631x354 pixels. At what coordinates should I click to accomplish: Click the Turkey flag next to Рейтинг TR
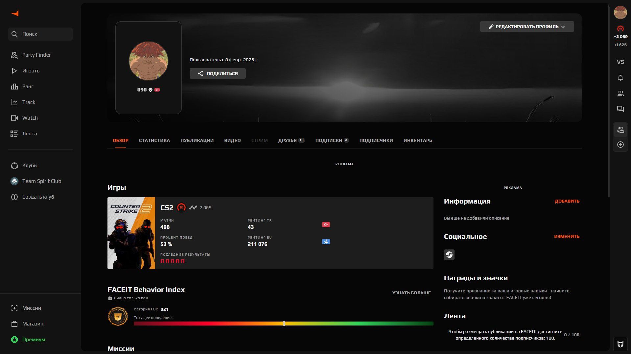tap(326, 225)
